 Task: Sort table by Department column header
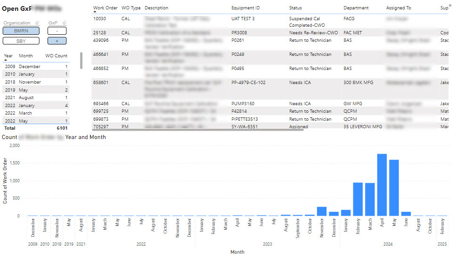[x=356, y=8]
